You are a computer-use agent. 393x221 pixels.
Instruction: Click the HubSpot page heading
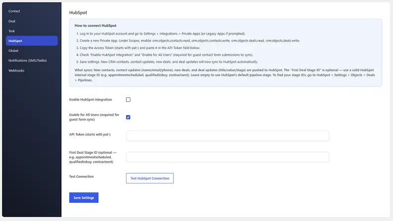click(78, 12)
